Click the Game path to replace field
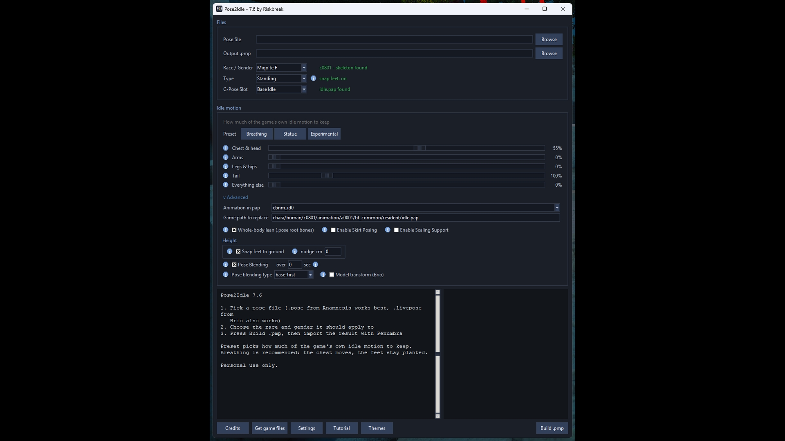 click(415, 218)
